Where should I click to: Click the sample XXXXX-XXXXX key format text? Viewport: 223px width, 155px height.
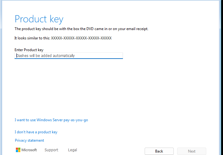81,38
